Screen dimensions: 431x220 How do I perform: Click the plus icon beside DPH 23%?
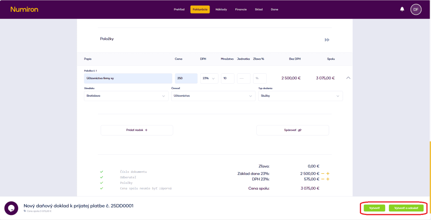click(327, 179)
